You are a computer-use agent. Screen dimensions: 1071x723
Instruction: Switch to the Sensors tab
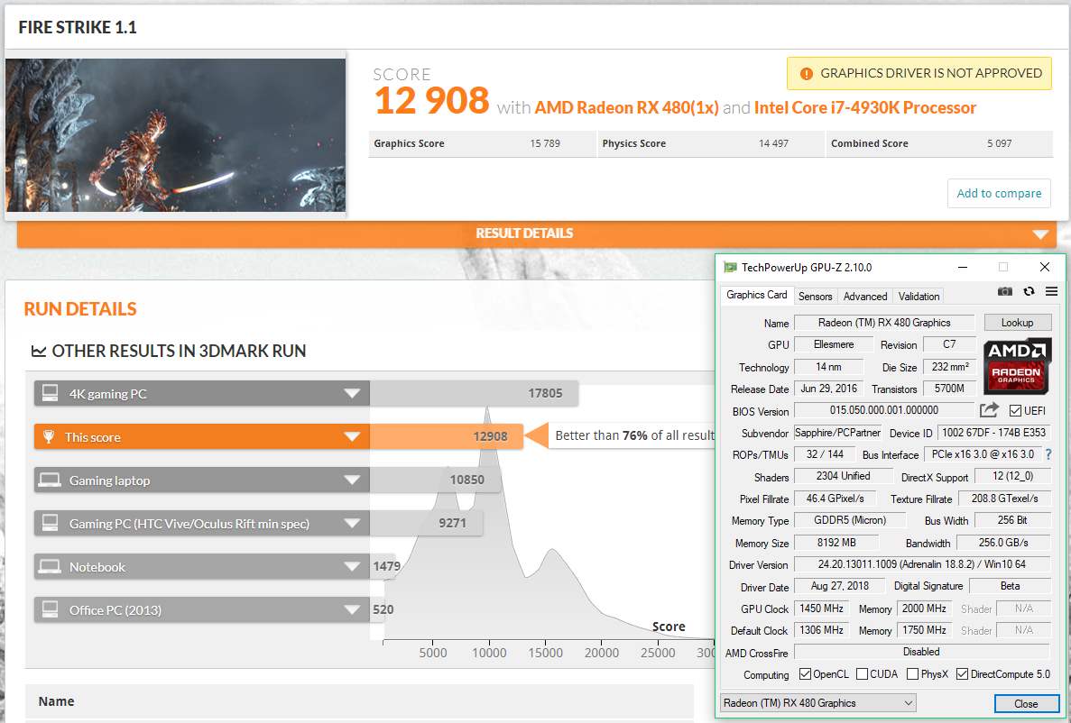[x=816, y=297]
